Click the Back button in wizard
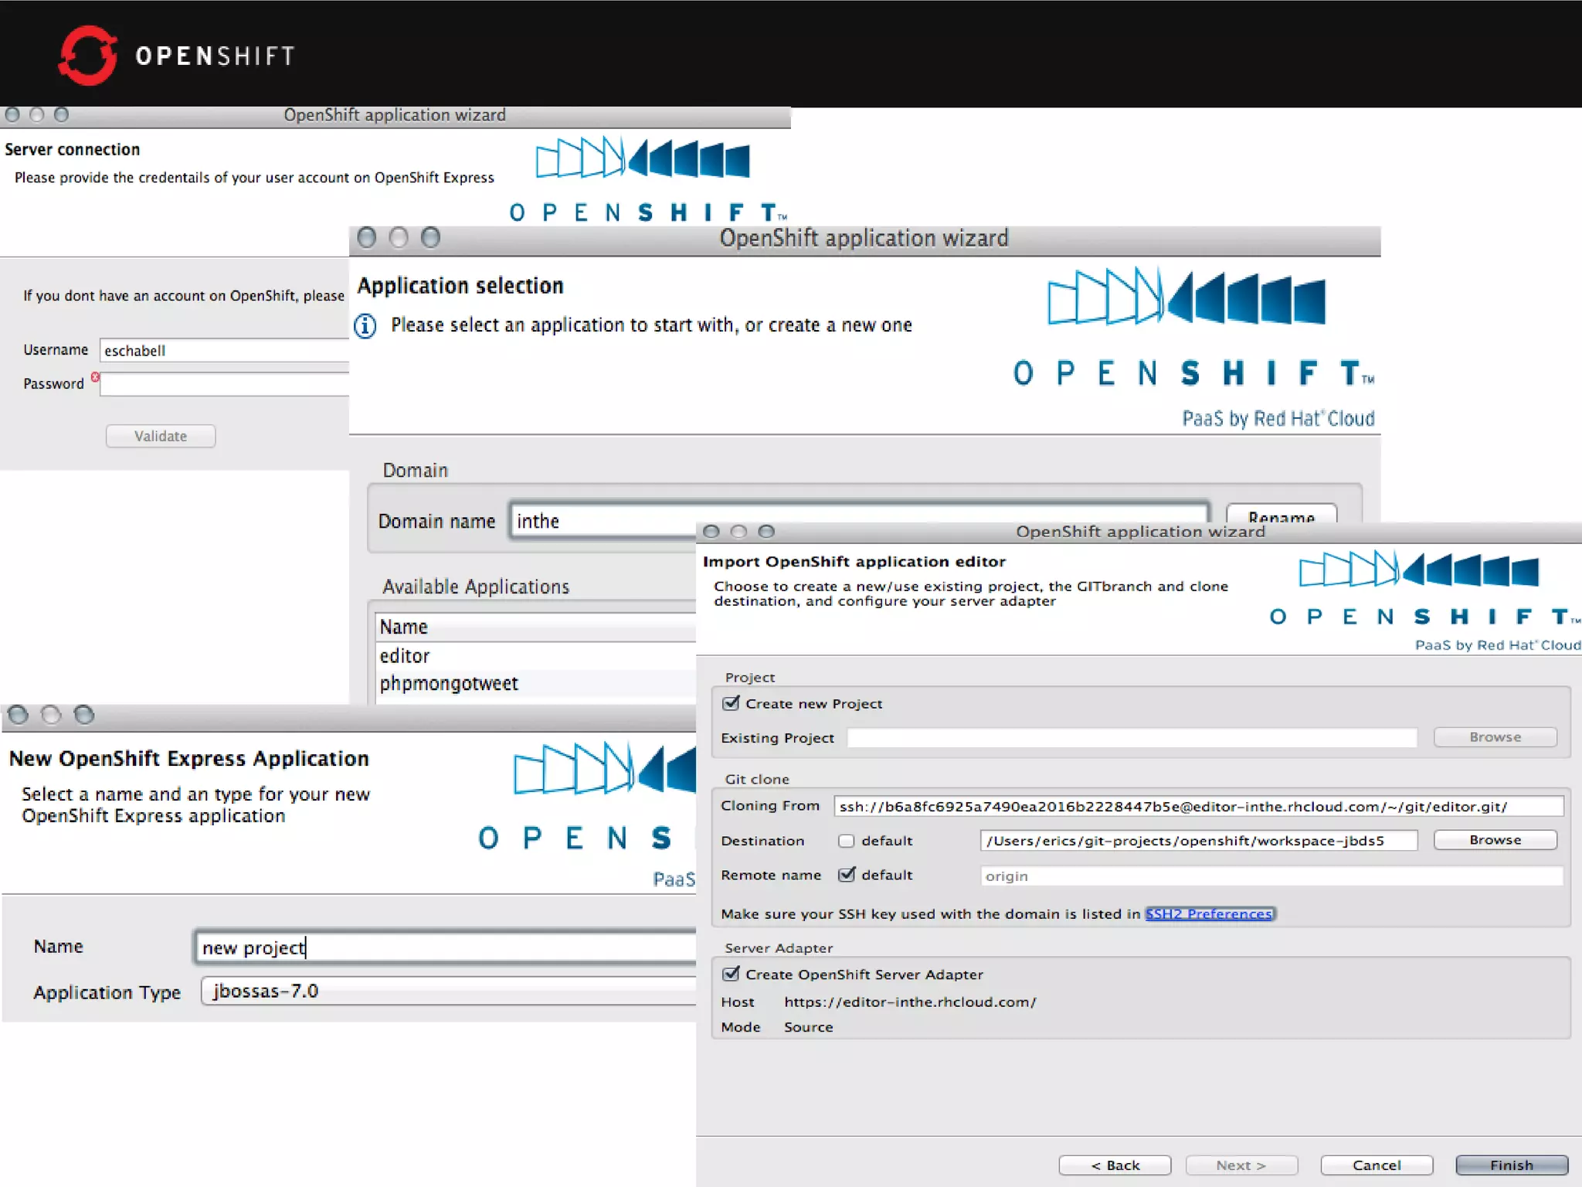This screenshot has width=1582, height=1187. point(1115,1165)
